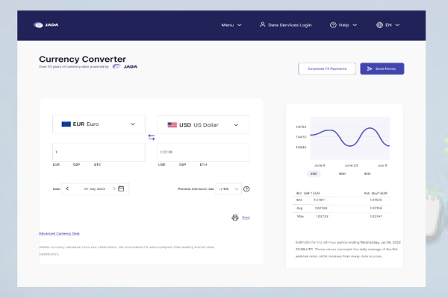Image resolution: width=448 pixels, height=298 pixels.
Task: Click the Send Money button
Action: click(x=382, y=69)
